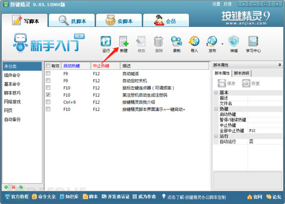This screenshot has height=204, width=285.
Task: Open 反馈 in the title bar
Action: tap(228, 4)
